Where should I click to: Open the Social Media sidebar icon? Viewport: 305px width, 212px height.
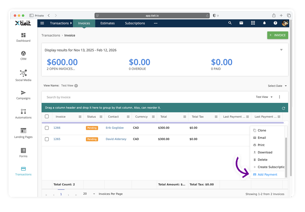(x=23, y=73)
